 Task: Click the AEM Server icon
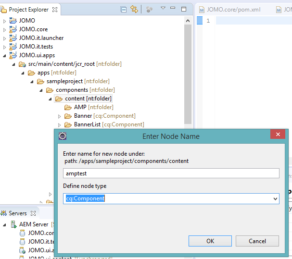pyautogui.click(x=13, y=224)
